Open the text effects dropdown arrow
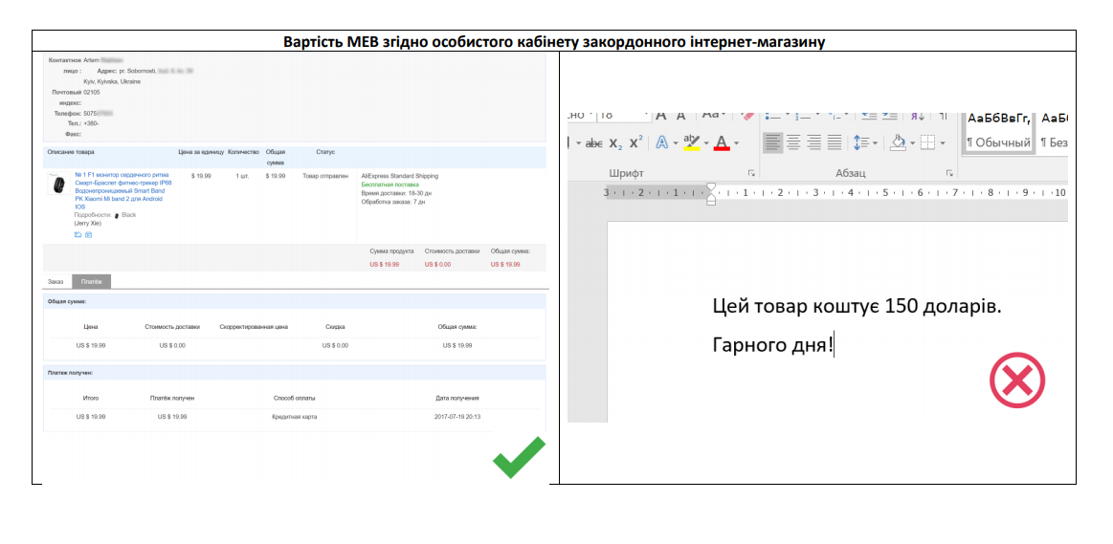Viewport: 1113px width, 544px height. (675, 143)
